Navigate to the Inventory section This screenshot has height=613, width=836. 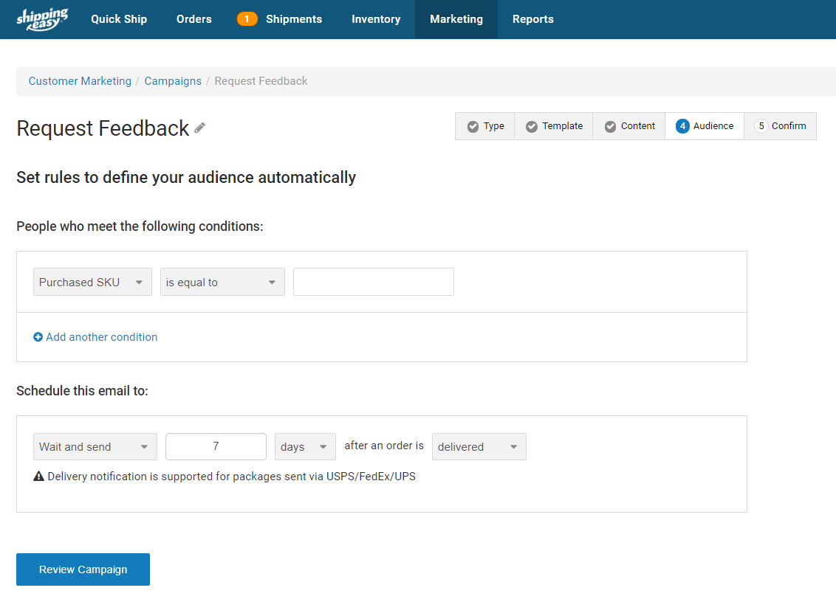[376, 18]
